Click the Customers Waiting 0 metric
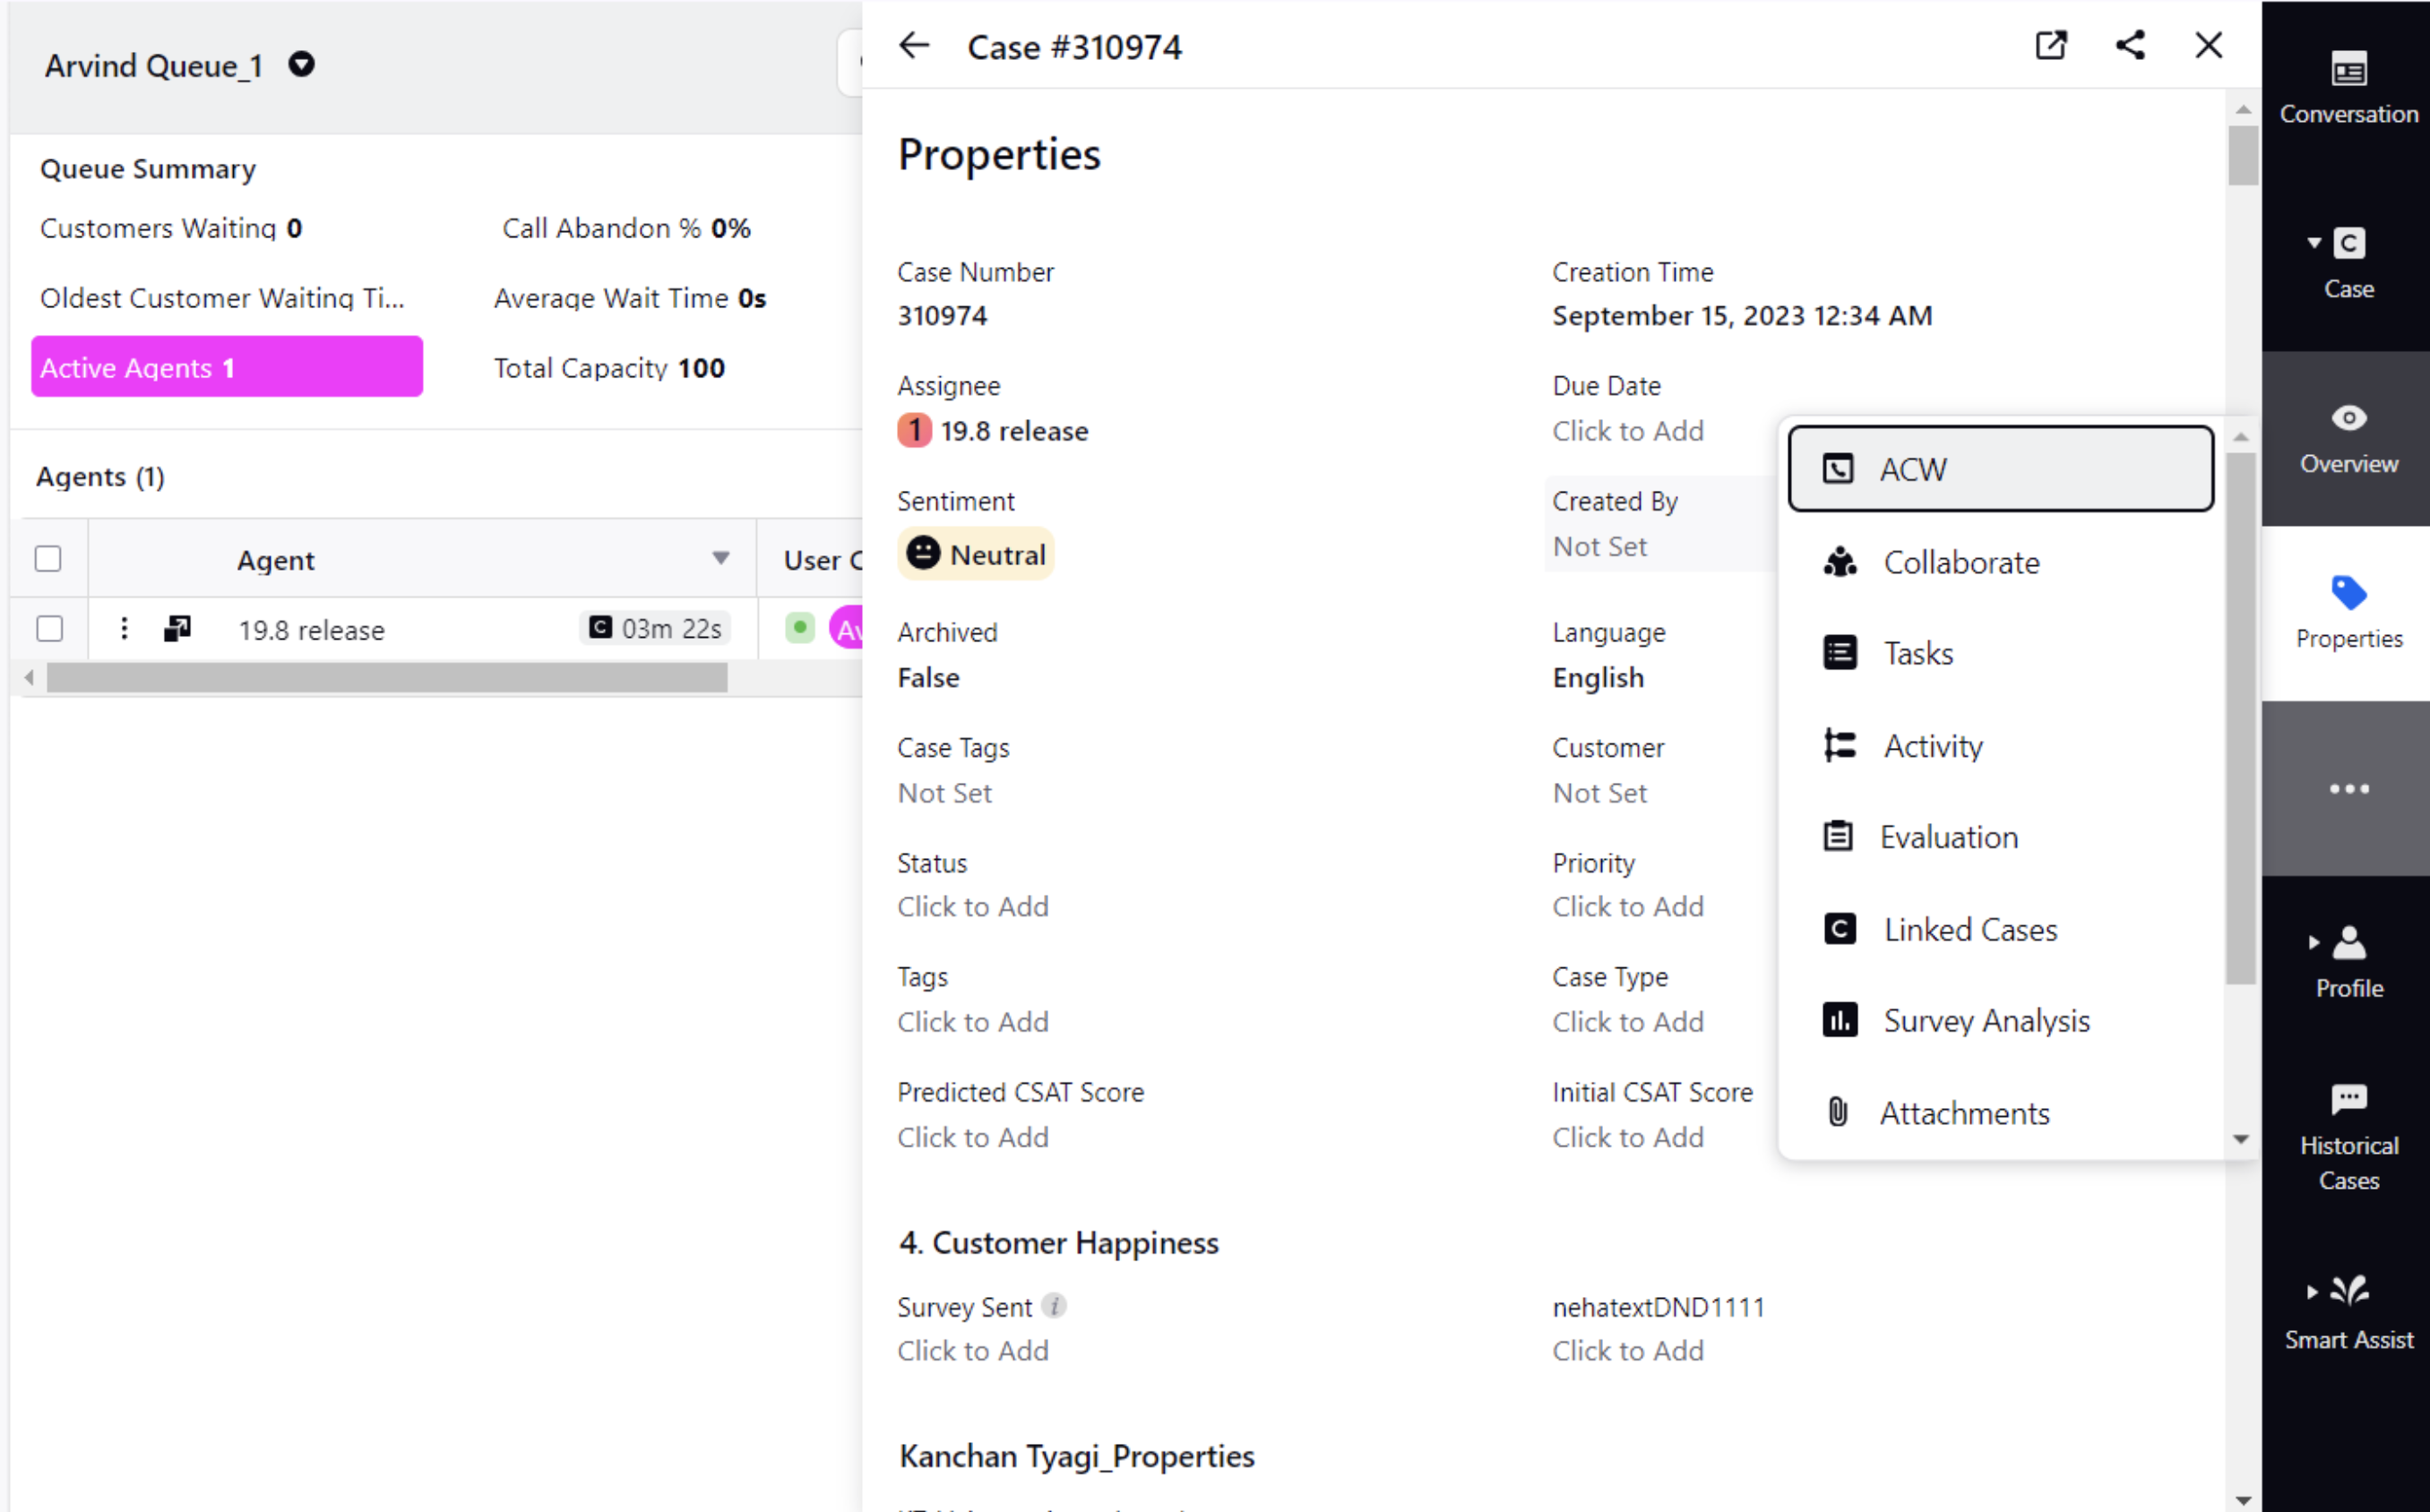Screen dimensions: 2430x1512 pyautogui.click(x=171, y=228)
